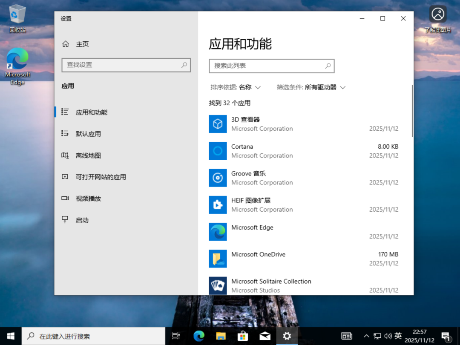Select 默认应用 in sidebar
Viewport: 460px width, 345px height.
tap(126, 134)
